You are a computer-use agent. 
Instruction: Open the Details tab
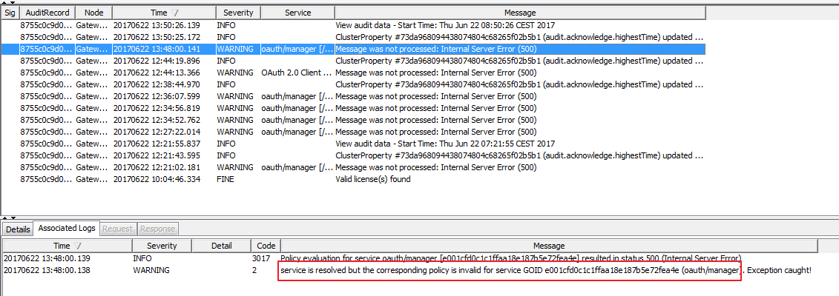point(18,229)
